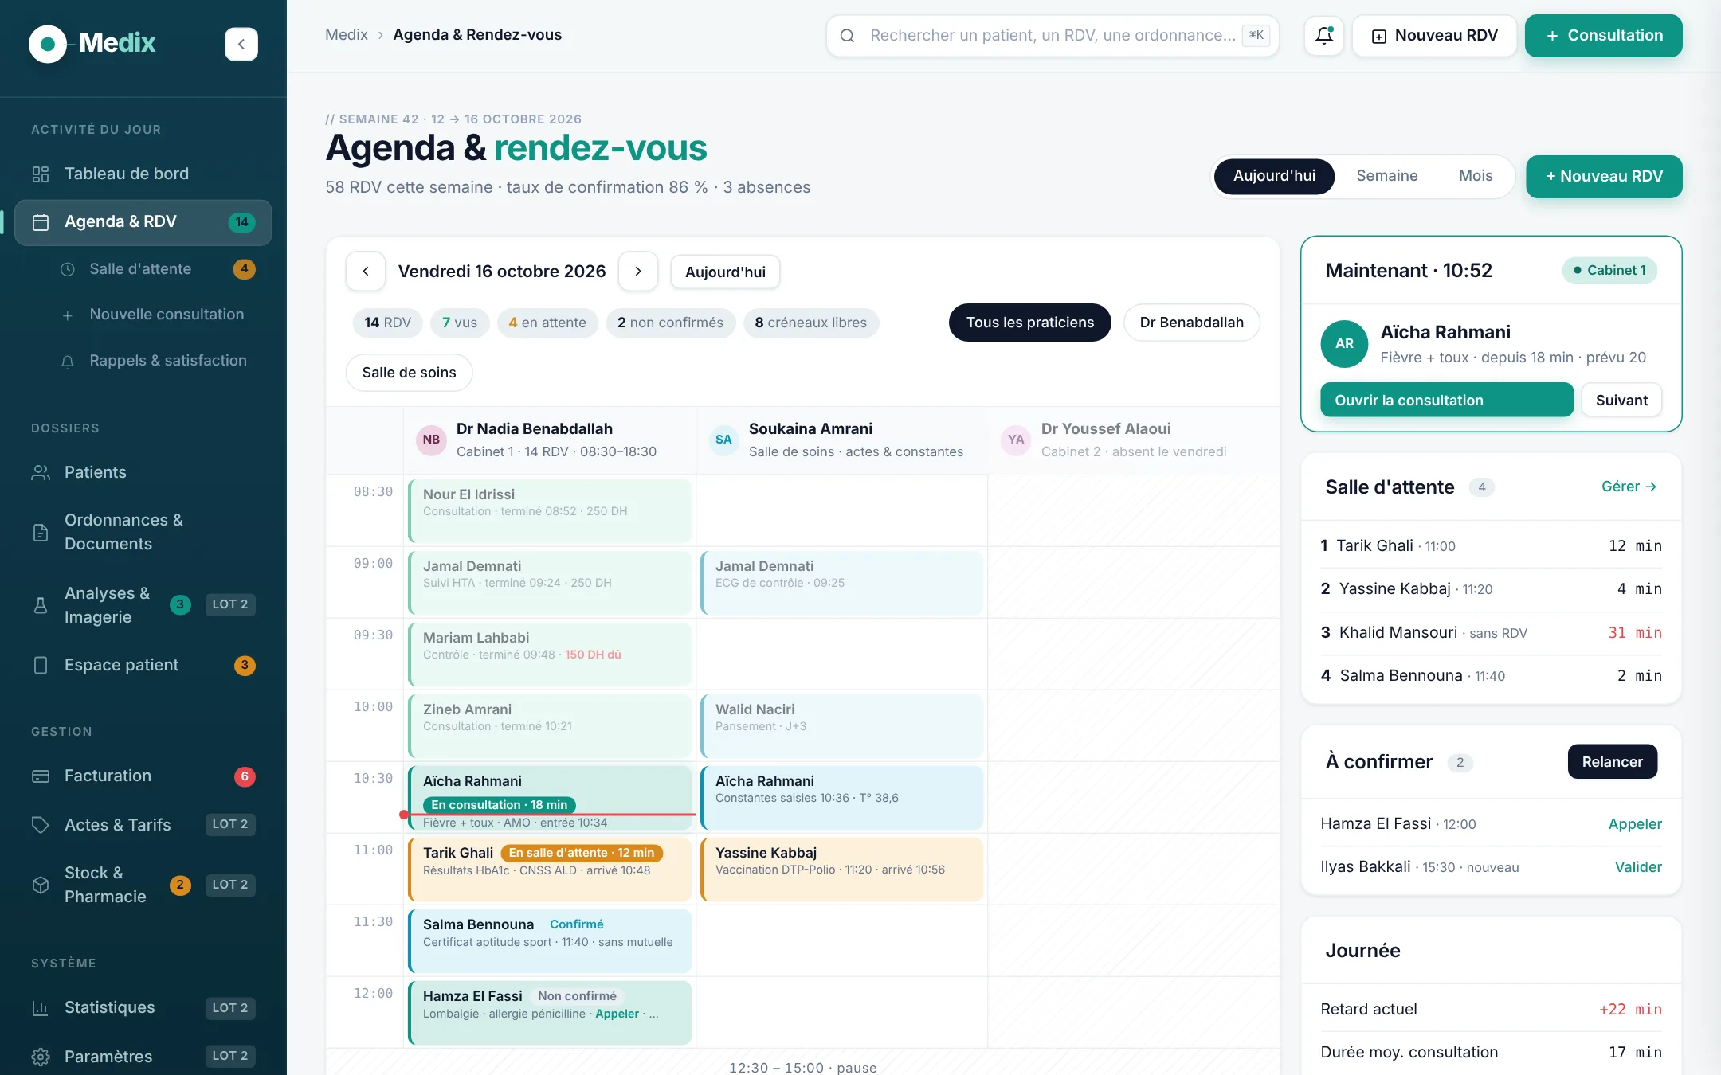The width and height of the screenshot is (1721, 1075).
Task: Click the Statistiques chart icon
Action: pyautogui.click(x=41, y=1008)
